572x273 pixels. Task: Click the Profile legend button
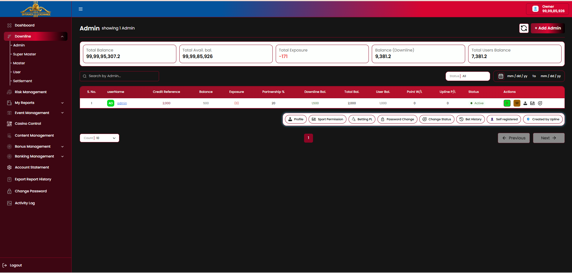[x=296, y=119]
